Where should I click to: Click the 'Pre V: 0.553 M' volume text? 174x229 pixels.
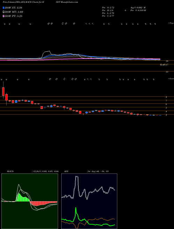pyautogui.click(x=138, y=10)
